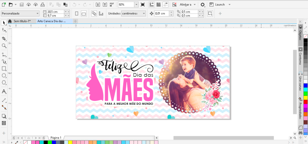
Task: Publish to PDF using the PDF icon
Action: tap(112, 4)
